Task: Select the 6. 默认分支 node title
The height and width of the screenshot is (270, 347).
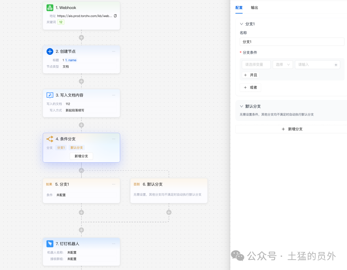Action: 153,184
